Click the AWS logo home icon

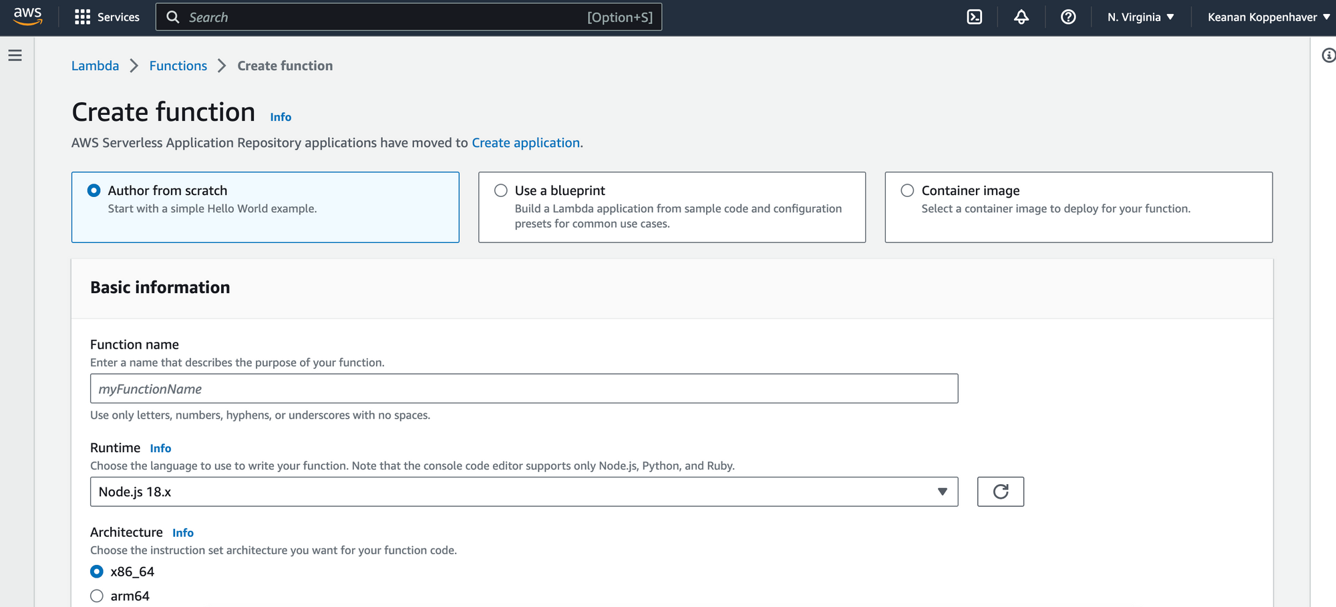click(x=28, y=16)
